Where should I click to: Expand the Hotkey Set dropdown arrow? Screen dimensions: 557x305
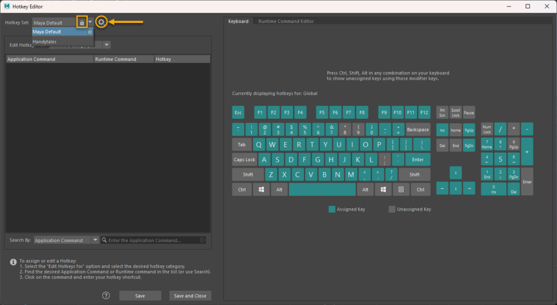point(90,22)
